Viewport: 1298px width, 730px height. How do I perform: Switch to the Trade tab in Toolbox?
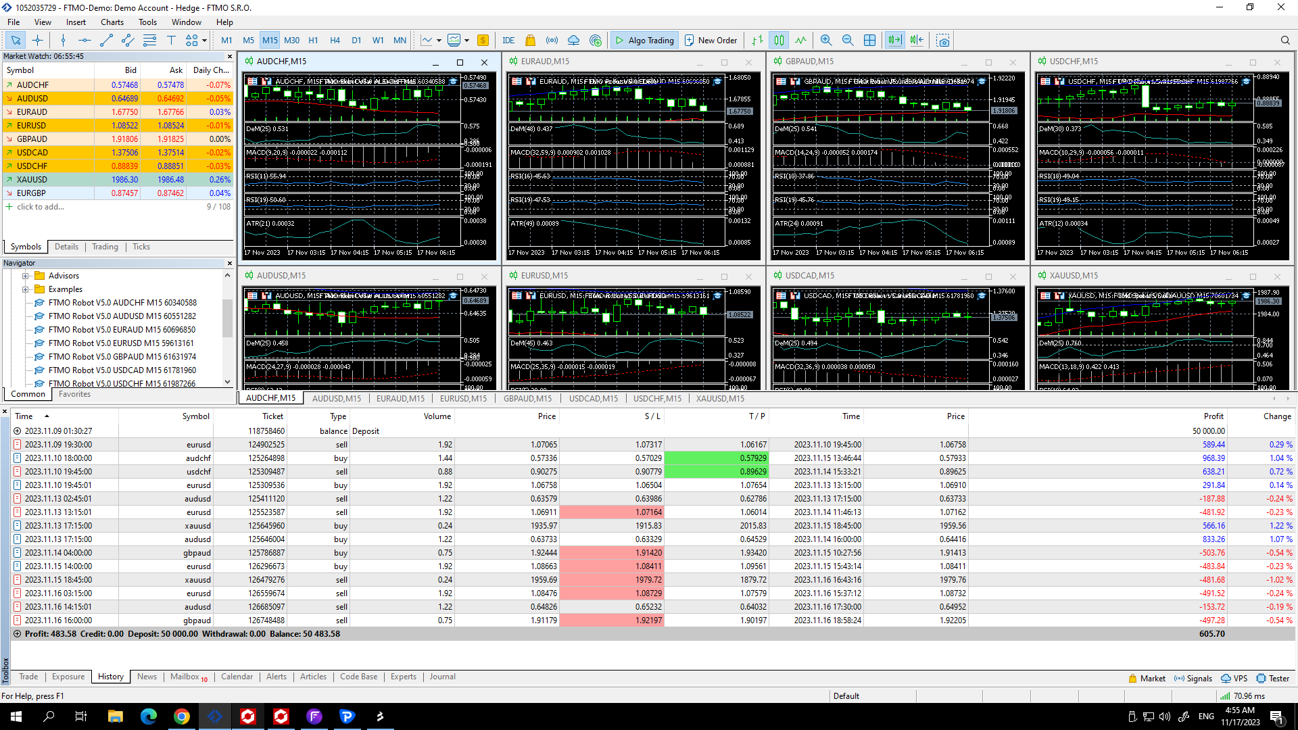coord(28,677)
